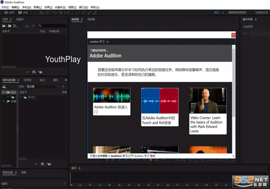
Task: Open the 编辑(E) menu
Action: (x=15, y=7)
